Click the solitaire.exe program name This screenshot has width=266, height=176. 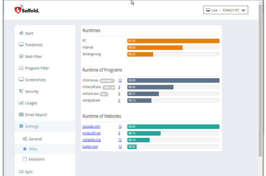90,93
